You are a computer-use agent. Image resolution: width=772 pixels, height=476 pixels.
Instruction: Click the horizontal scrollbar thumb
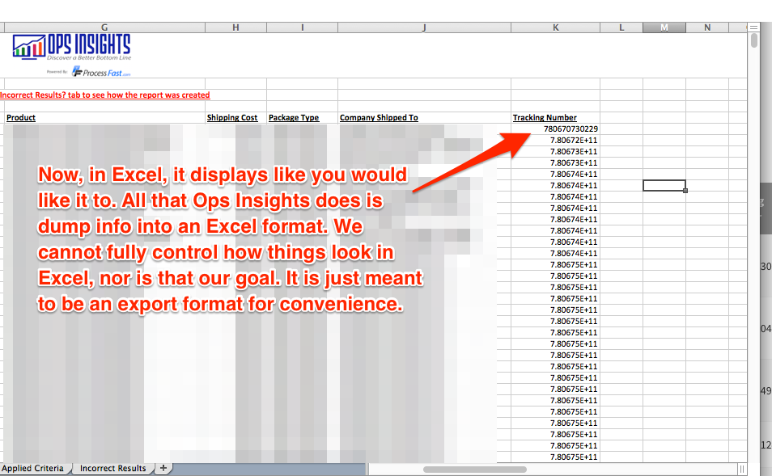pyautogui.click(x=474, y=469)
